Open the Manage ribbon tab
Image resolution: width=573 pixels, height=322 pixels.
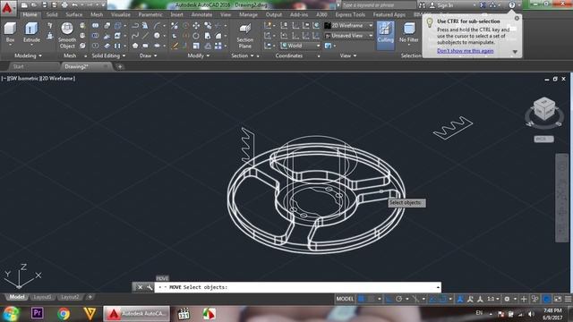tap(249, 14)
